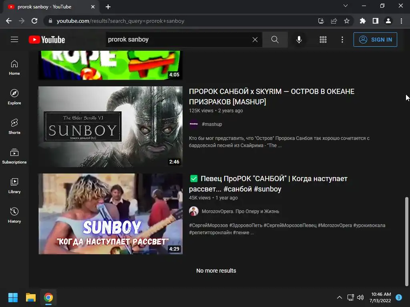Click the Chrome taskbar icon

48,297
